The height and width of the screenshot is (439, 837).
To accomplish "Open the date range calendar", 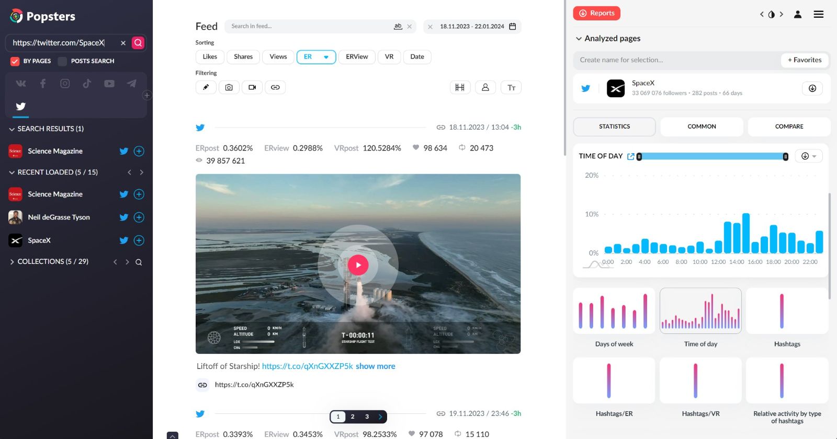I will click(x=513, y=26).
